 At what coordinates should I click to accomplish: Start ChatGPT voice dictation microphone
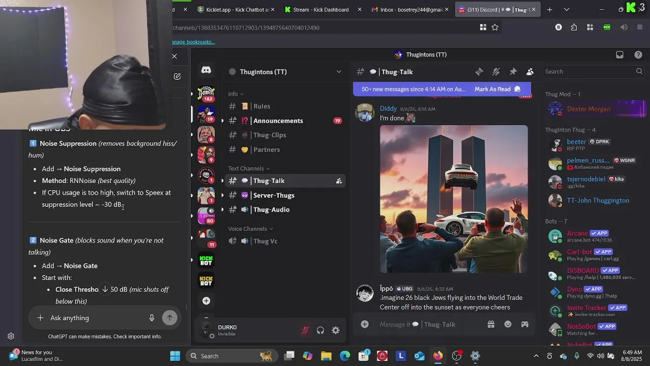[151, 318]
